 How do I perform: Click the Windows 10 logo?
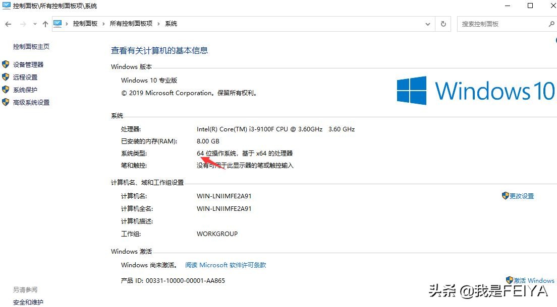pyautogui.click(x=475, y=91)
